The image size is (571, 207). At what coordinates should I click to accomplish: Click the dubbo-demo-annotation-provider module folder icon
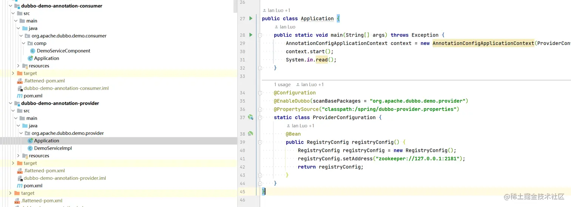click(x=17, y=103)
